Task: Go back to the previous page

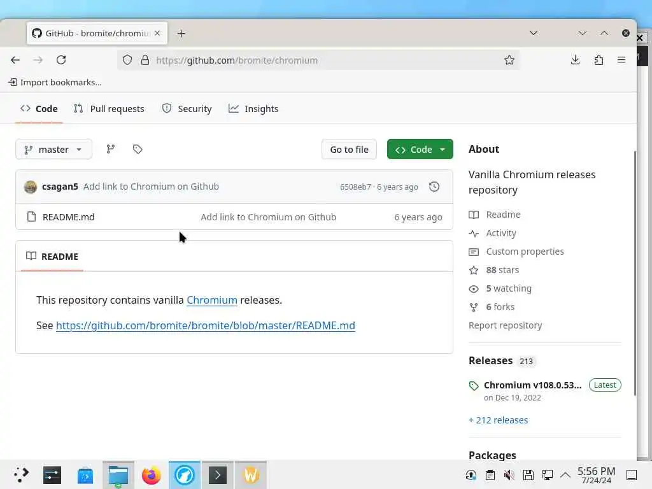Action: coord(15,60)
